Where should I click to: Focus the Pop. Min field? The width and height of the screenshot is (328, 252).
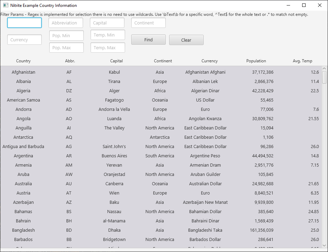pos(66,36)
